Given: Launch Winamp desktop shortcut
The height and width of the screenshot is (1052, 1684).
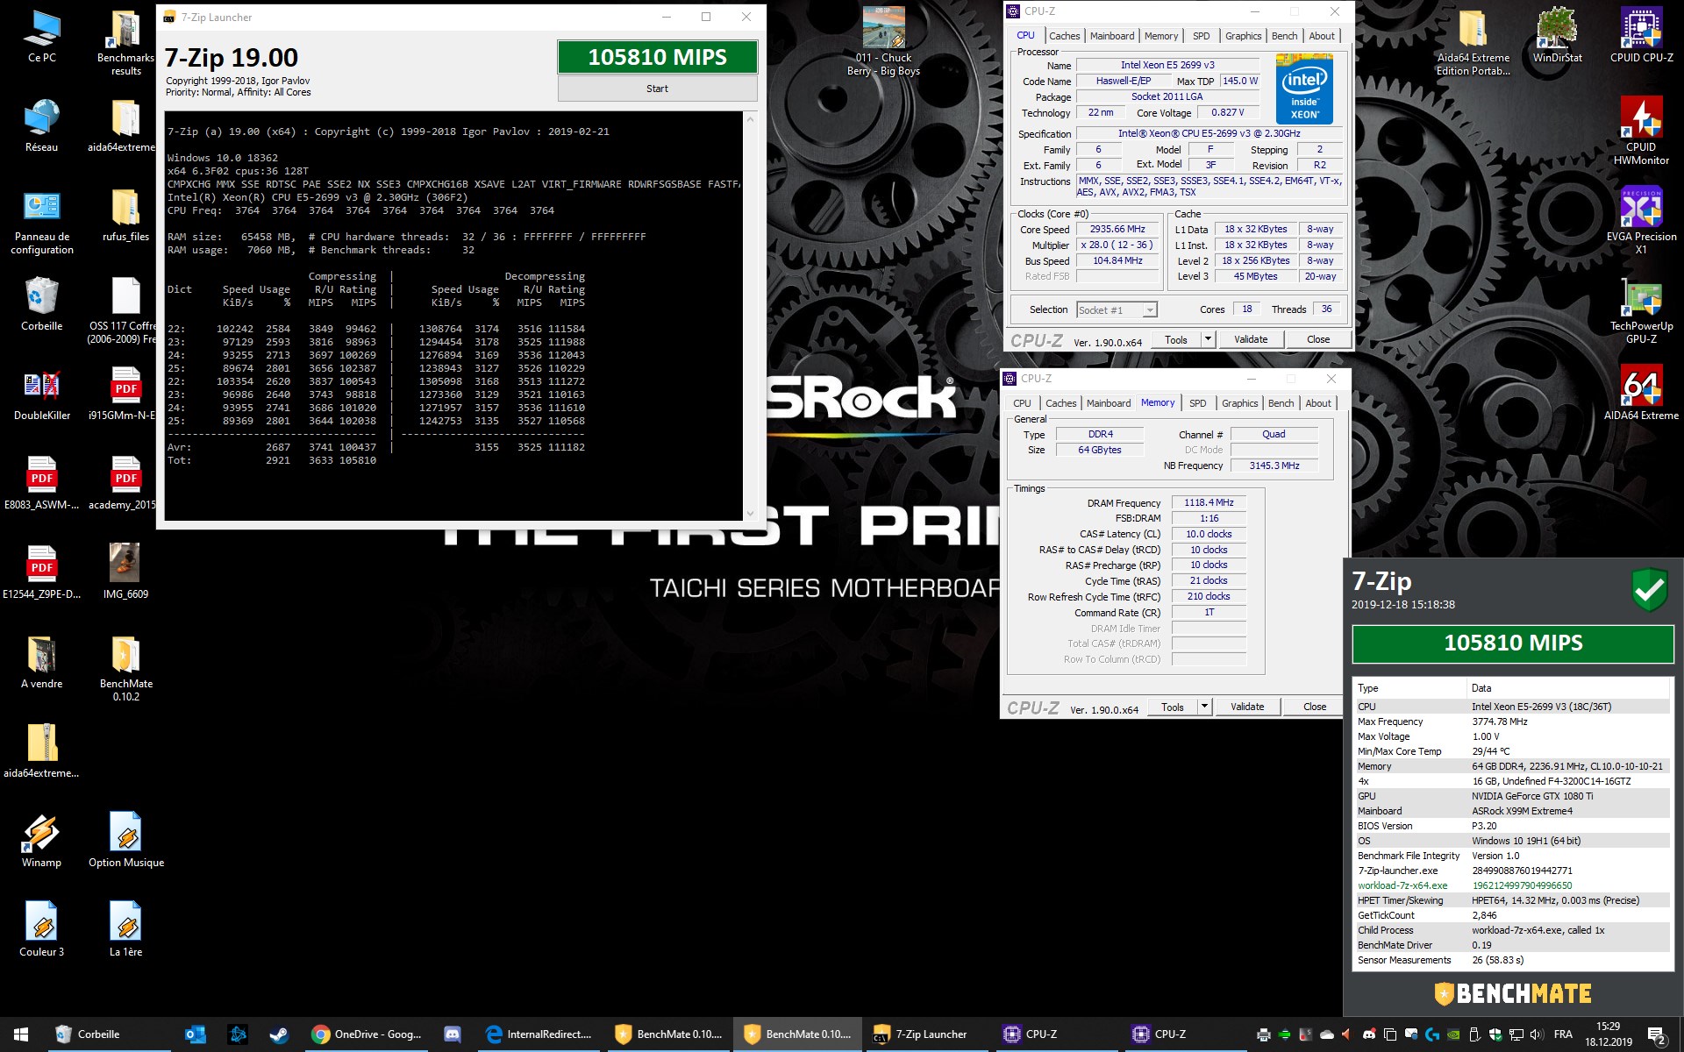Looking at the screenshot, I should point(41,841).
